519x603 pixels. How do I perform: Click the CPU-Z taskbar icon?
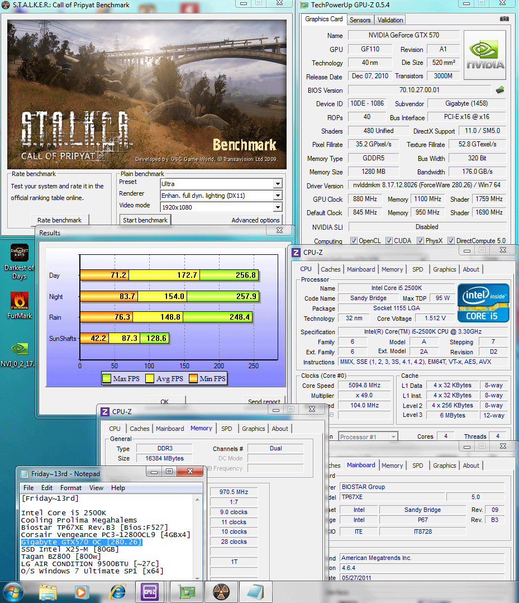(x=150, y=592)
